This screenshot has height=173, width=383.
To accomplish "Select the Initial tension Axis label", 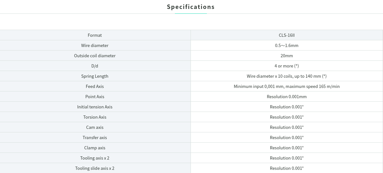I will [95, 107].
